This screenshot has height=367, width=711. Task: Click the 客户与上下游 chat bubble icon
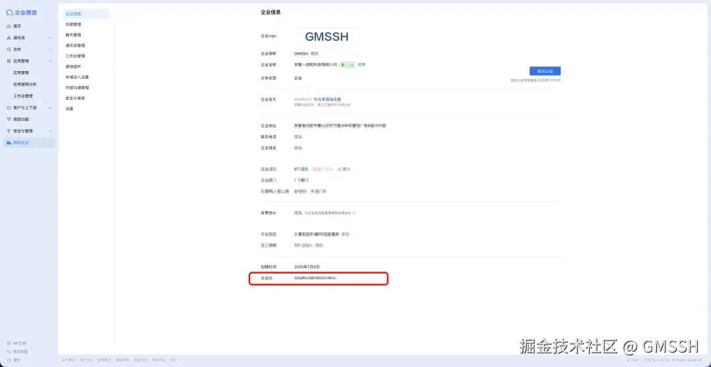9,107
